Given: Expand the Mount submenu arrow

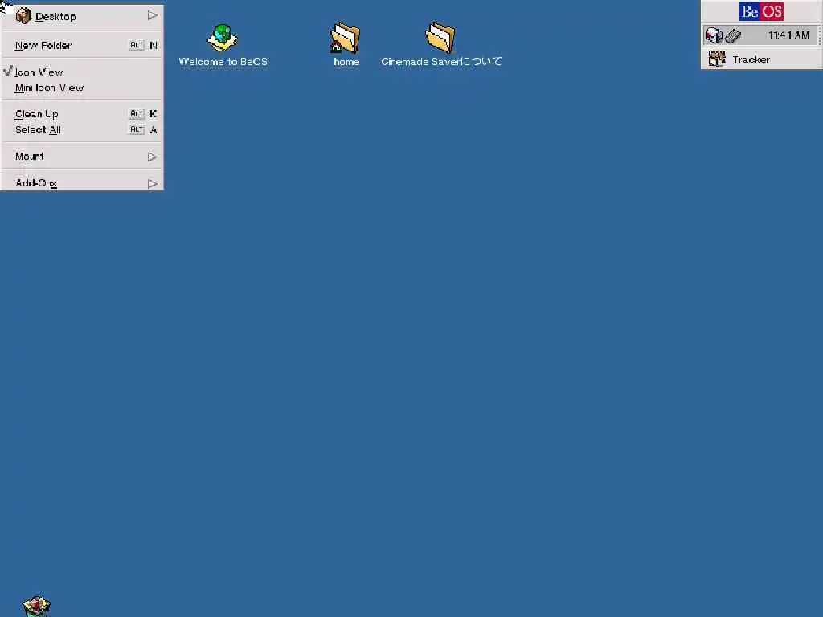Looking at the screenshot, I should [152, 157].
